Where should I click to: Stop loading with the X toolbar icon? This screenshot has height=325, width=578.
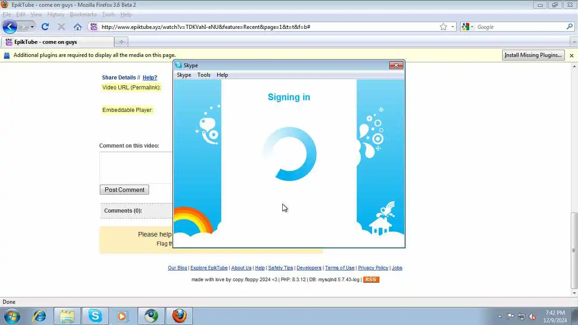click(61, 27)
